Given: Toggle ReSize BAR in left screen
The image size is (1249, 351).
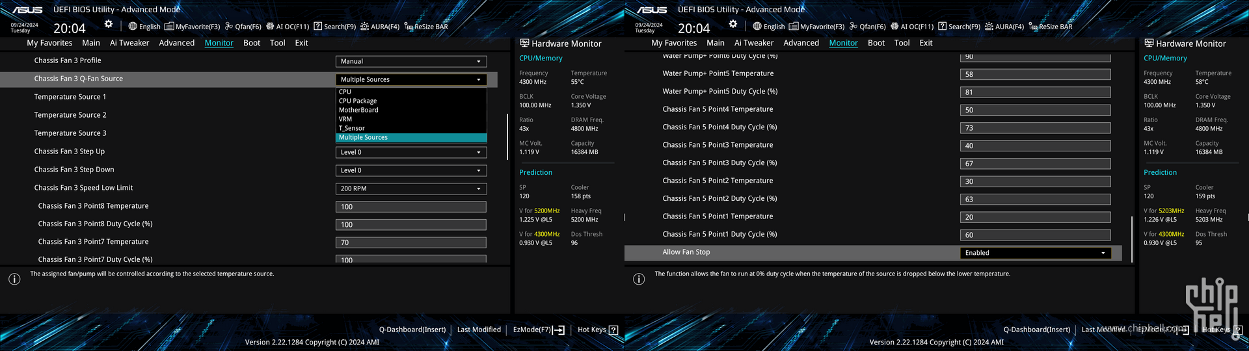Looking at the screenshot, I should tap(426, 27).
